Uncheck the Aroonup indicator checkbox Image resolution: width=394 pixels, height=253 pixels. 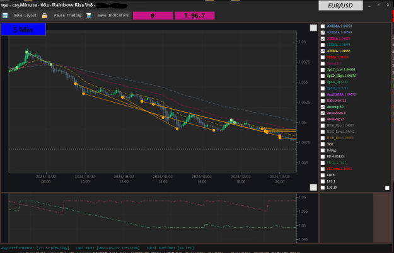[x=323, y=107]
